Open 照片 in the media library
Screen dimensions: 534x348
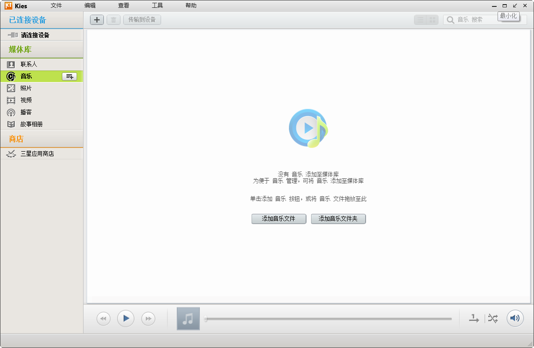click(42, 88)
